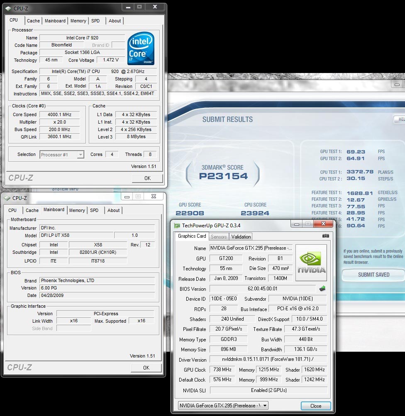Click OK in the Mainboard CPU-Z window
The image size is (405, 416).
click(x=146, y=368)
